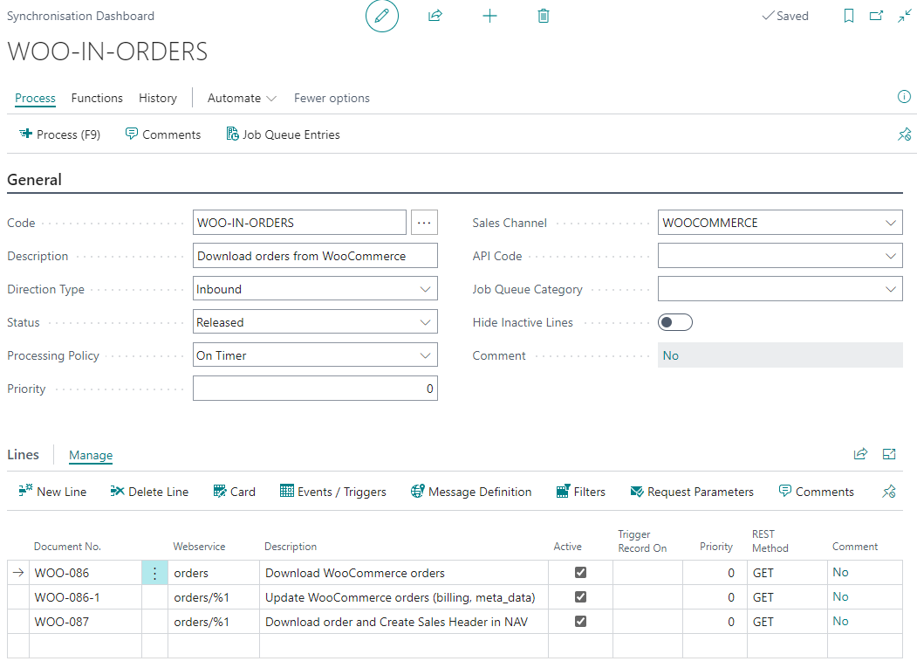Select the Functions tab
The image size is (917, 668).
click(x=97, y=99)
